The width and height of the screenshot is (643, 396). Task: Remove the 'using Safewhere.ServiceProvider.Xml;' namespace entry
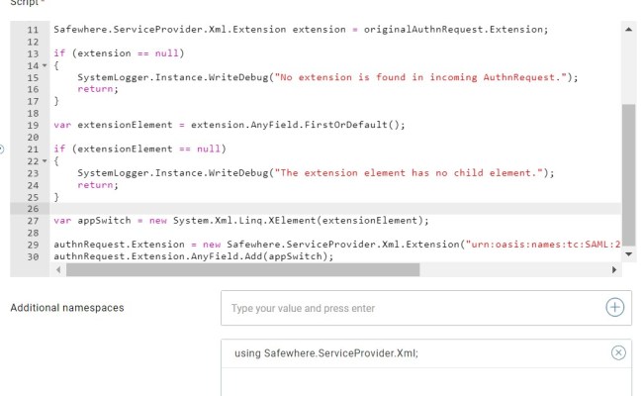pos(618,352)
